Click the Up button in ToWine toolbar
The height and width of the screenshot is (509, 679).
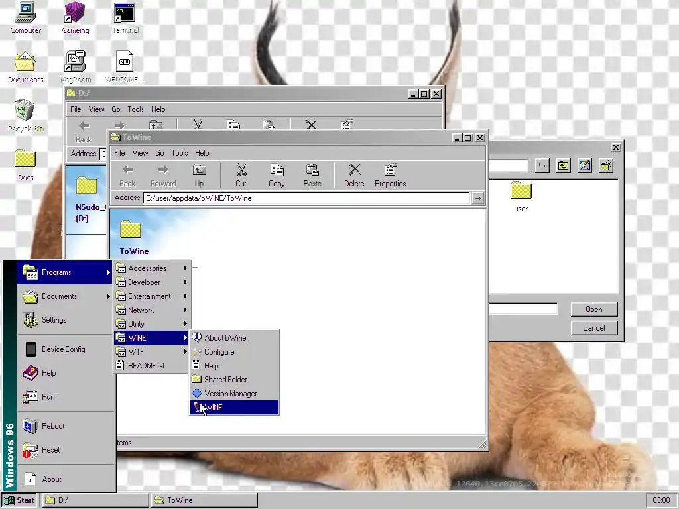tap(199, 175)
